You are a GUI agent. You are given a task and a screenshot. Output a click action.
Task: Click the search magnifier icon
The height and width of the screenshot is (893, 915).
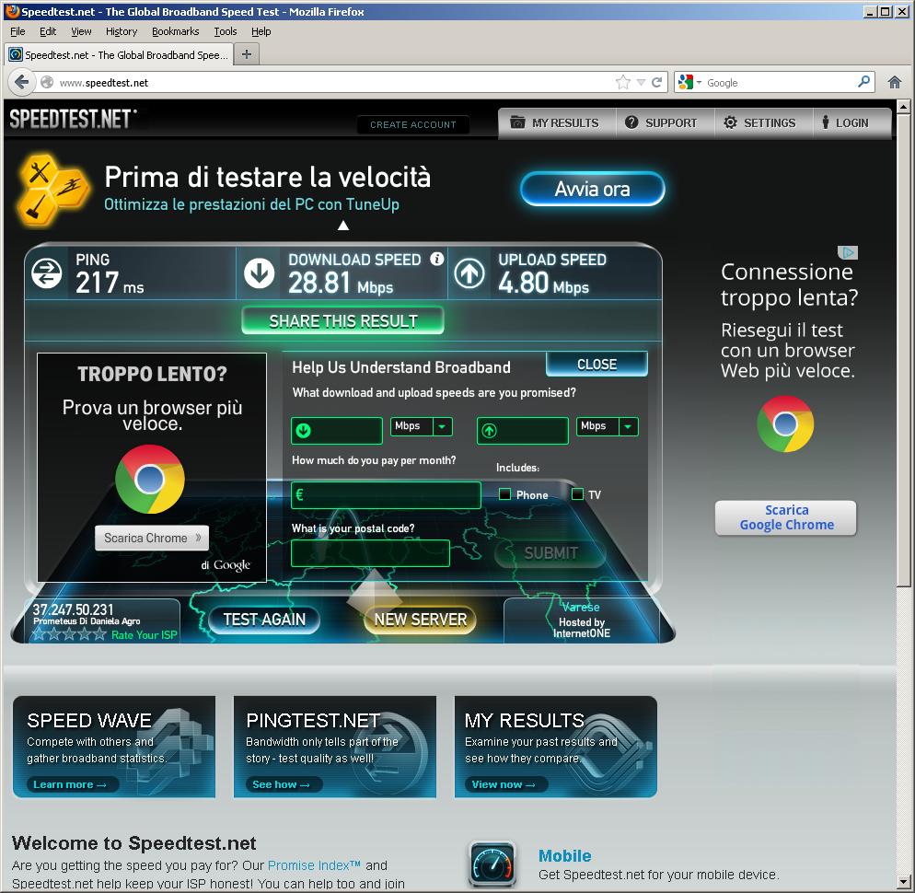pyautogui.click(x=864, y=82)
